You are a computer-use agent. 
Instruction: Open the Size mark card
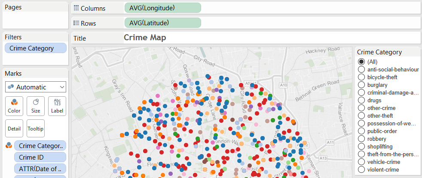36,106
